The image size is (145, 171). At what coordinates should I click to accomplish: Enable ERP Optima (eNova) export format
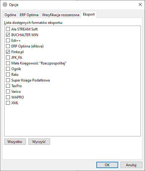(x=8, y=46)
